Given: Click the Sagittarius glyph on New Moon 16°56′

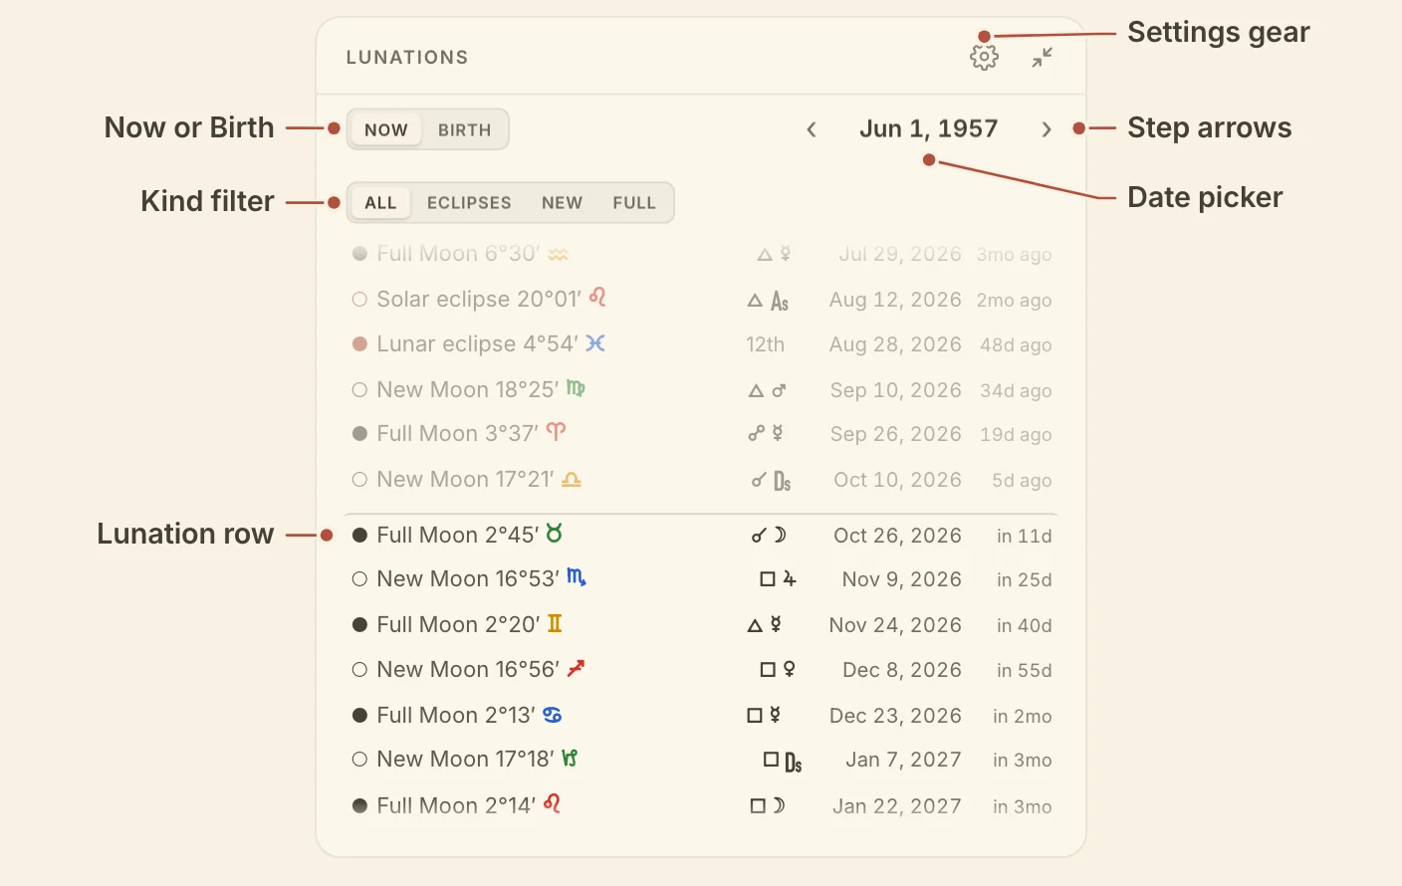Looking at the screenshot, I should [x=576, y=668].
